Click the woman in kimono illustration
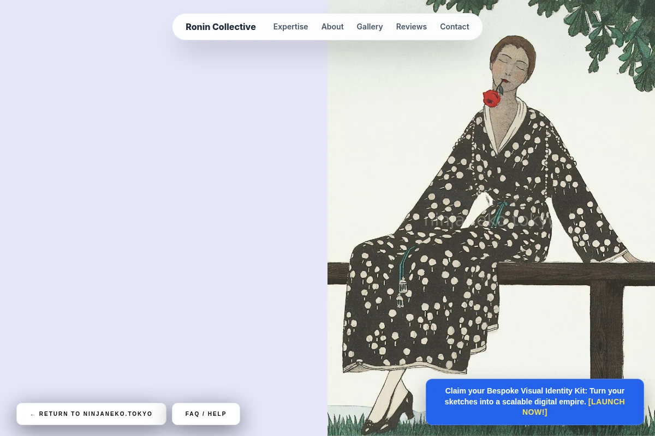The width and height of the screenshot is (655, 436). [x=491, y=218]
